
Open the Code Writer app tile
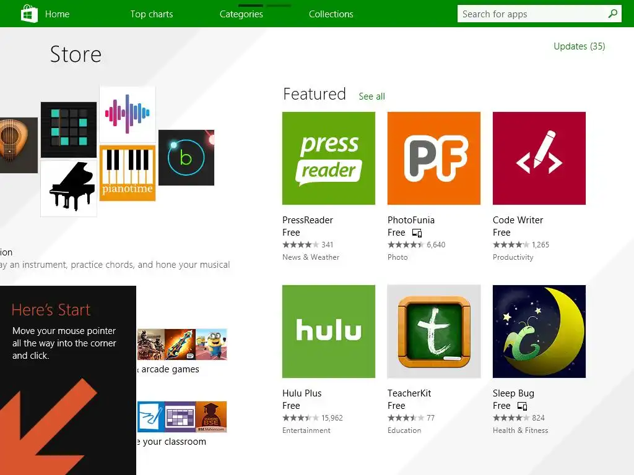tap(539, 158)
